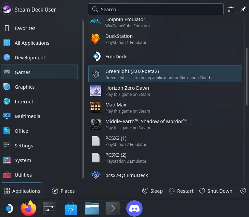Screen dimensions: 249x217
Task: Select the Utilities category
Action: click(x=23, y=175)
